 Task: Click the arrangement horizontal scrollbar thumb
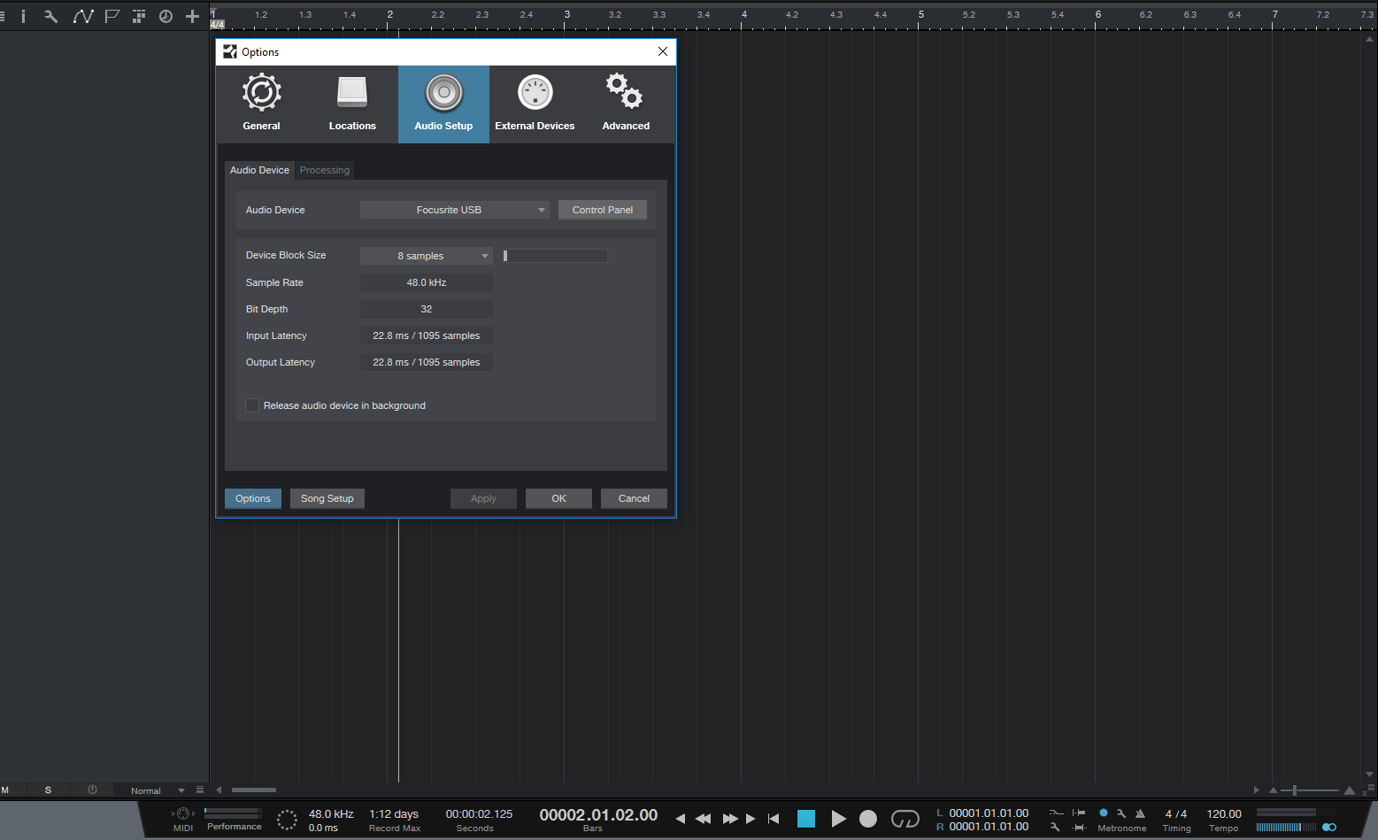254,790
